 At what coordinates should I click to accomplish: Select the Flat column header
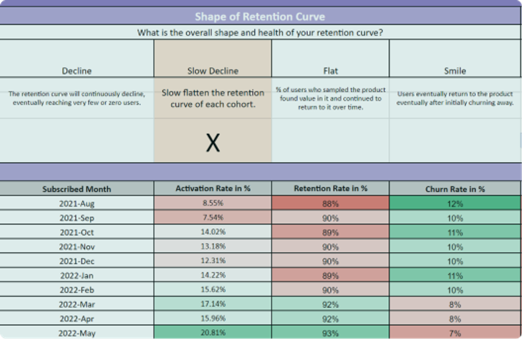(330, 71)
